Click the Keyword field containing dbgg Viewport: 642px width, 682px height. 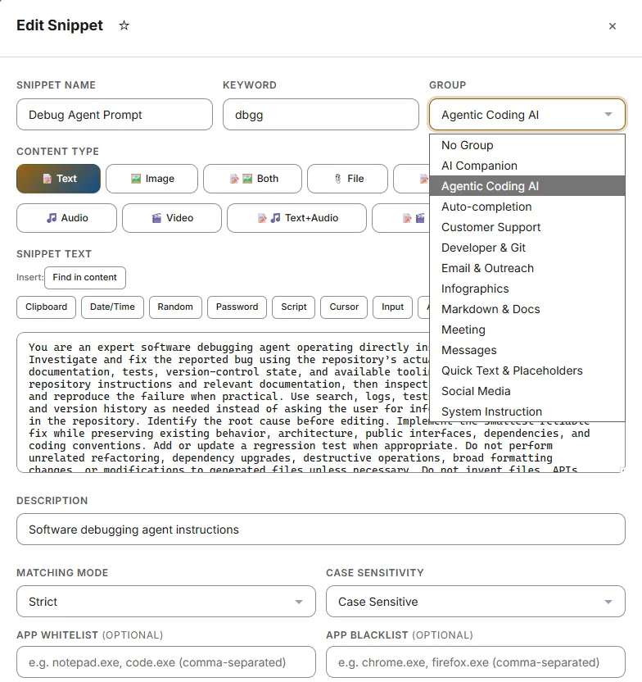pyautogui.click(x=321, y=115)
